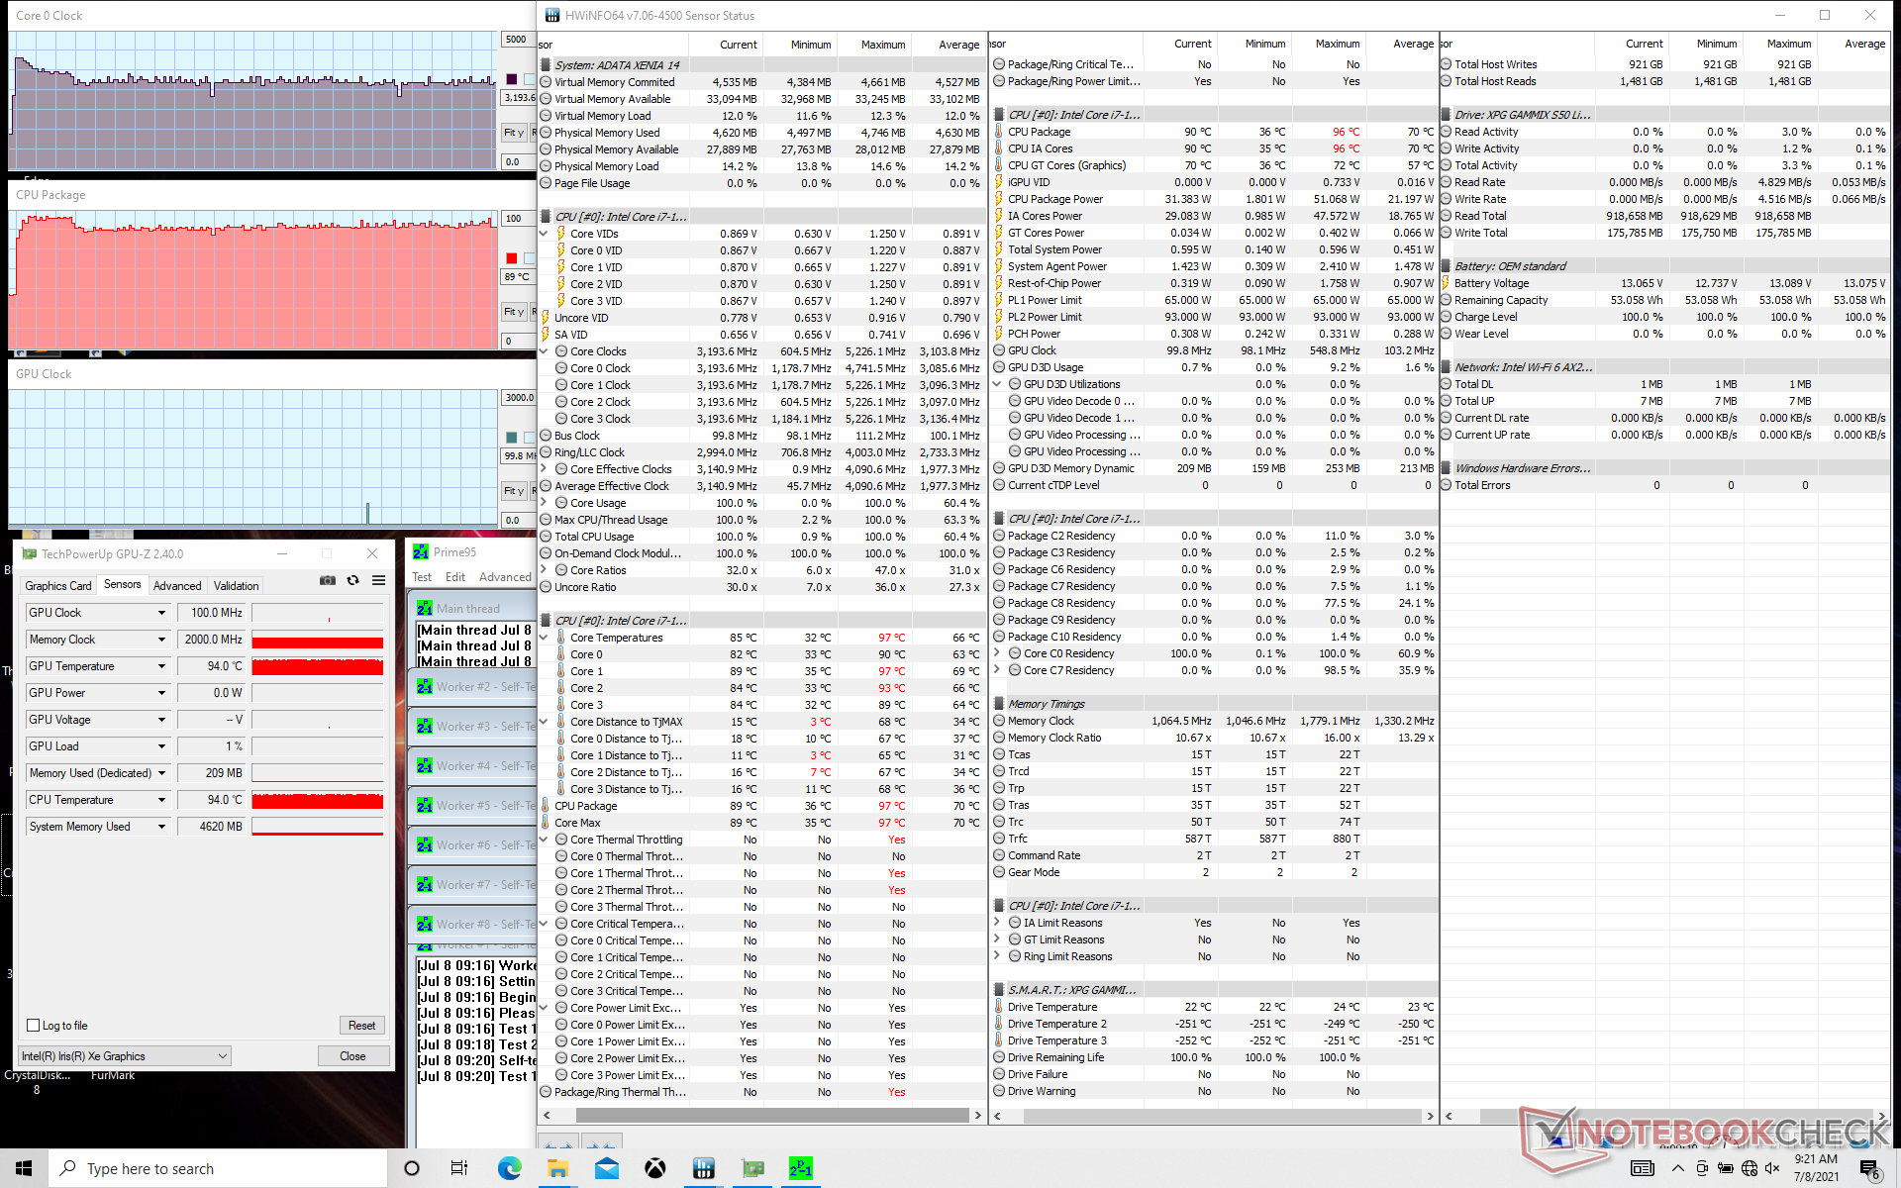This screenshot has width=1901, height=1188.
Task: Open Microsoft Edge from the taskbar
Action: tap(509, 1168)
